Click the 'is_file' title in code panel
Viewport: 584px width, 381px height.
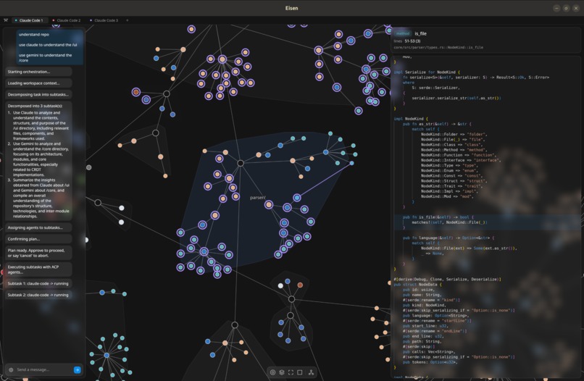pos(420,33)
